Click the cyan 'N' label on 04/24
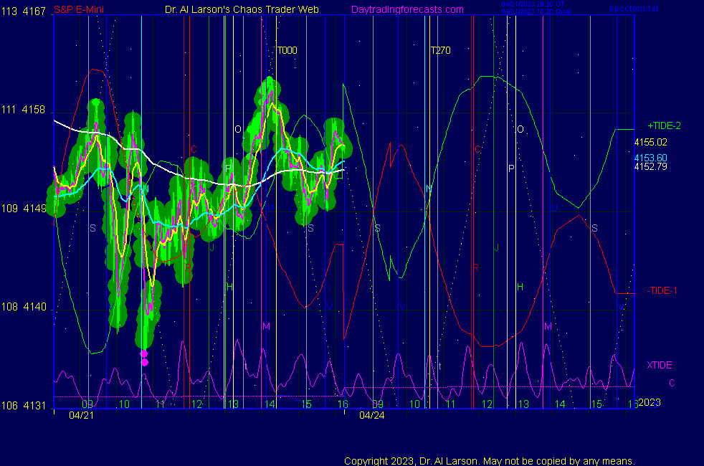Viewport: 704px width, 466px height. coord(429,189)
